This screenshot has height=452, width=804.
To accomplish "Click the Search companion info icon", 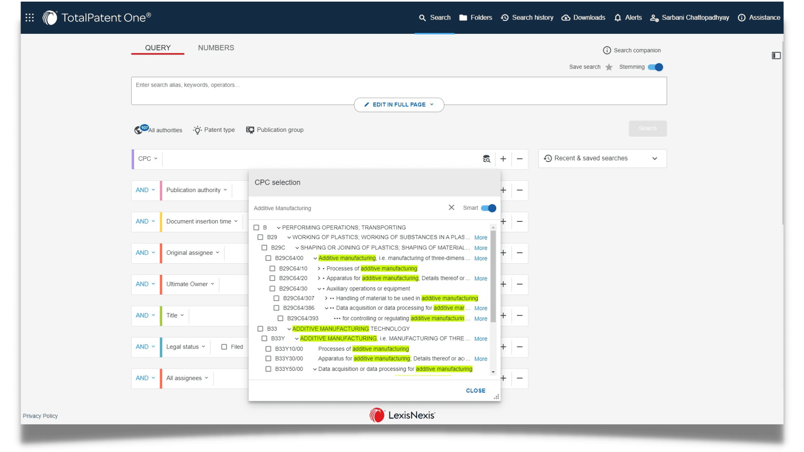I will [x=607, y=50].
